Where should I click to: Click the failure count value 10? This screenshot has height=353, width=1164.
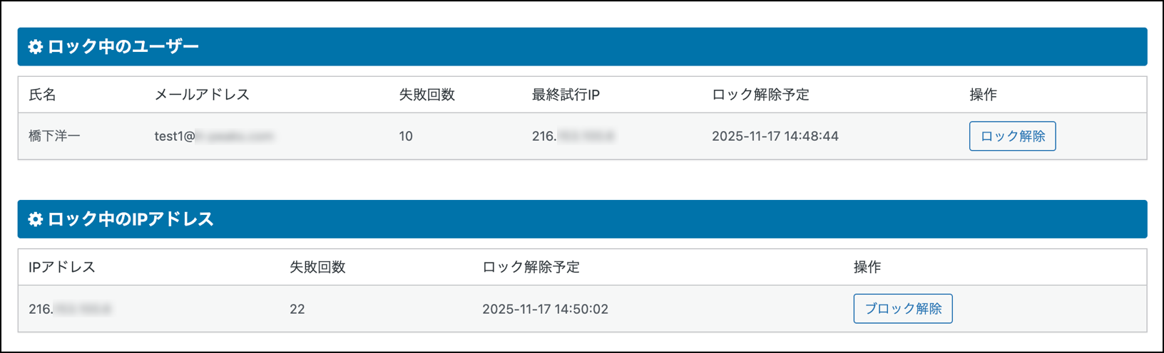(x=406, y=136)
